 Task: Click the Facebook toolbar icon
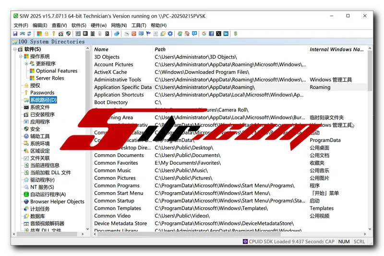point(211,34)
